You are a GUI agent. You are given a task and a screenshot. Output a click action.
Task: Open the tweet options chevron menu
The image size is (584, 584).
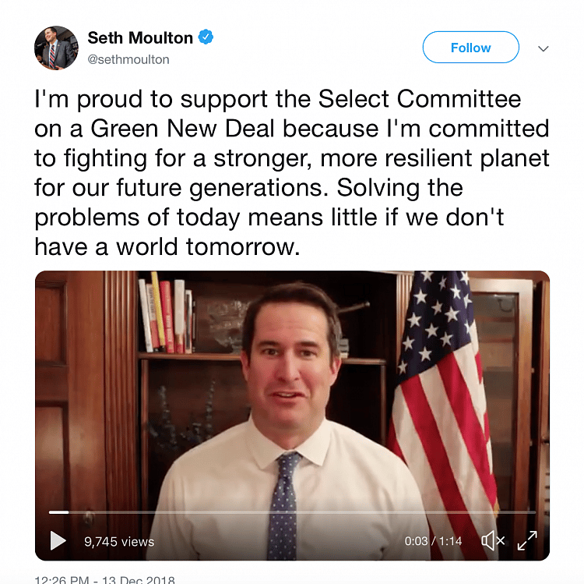pos(544,48)
